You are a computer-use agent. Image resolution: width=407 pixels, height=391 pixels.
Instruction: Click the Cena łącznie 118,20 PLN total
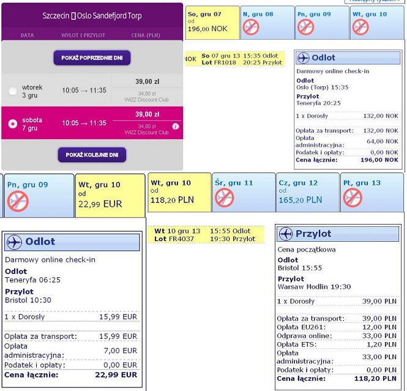point(337,379)
